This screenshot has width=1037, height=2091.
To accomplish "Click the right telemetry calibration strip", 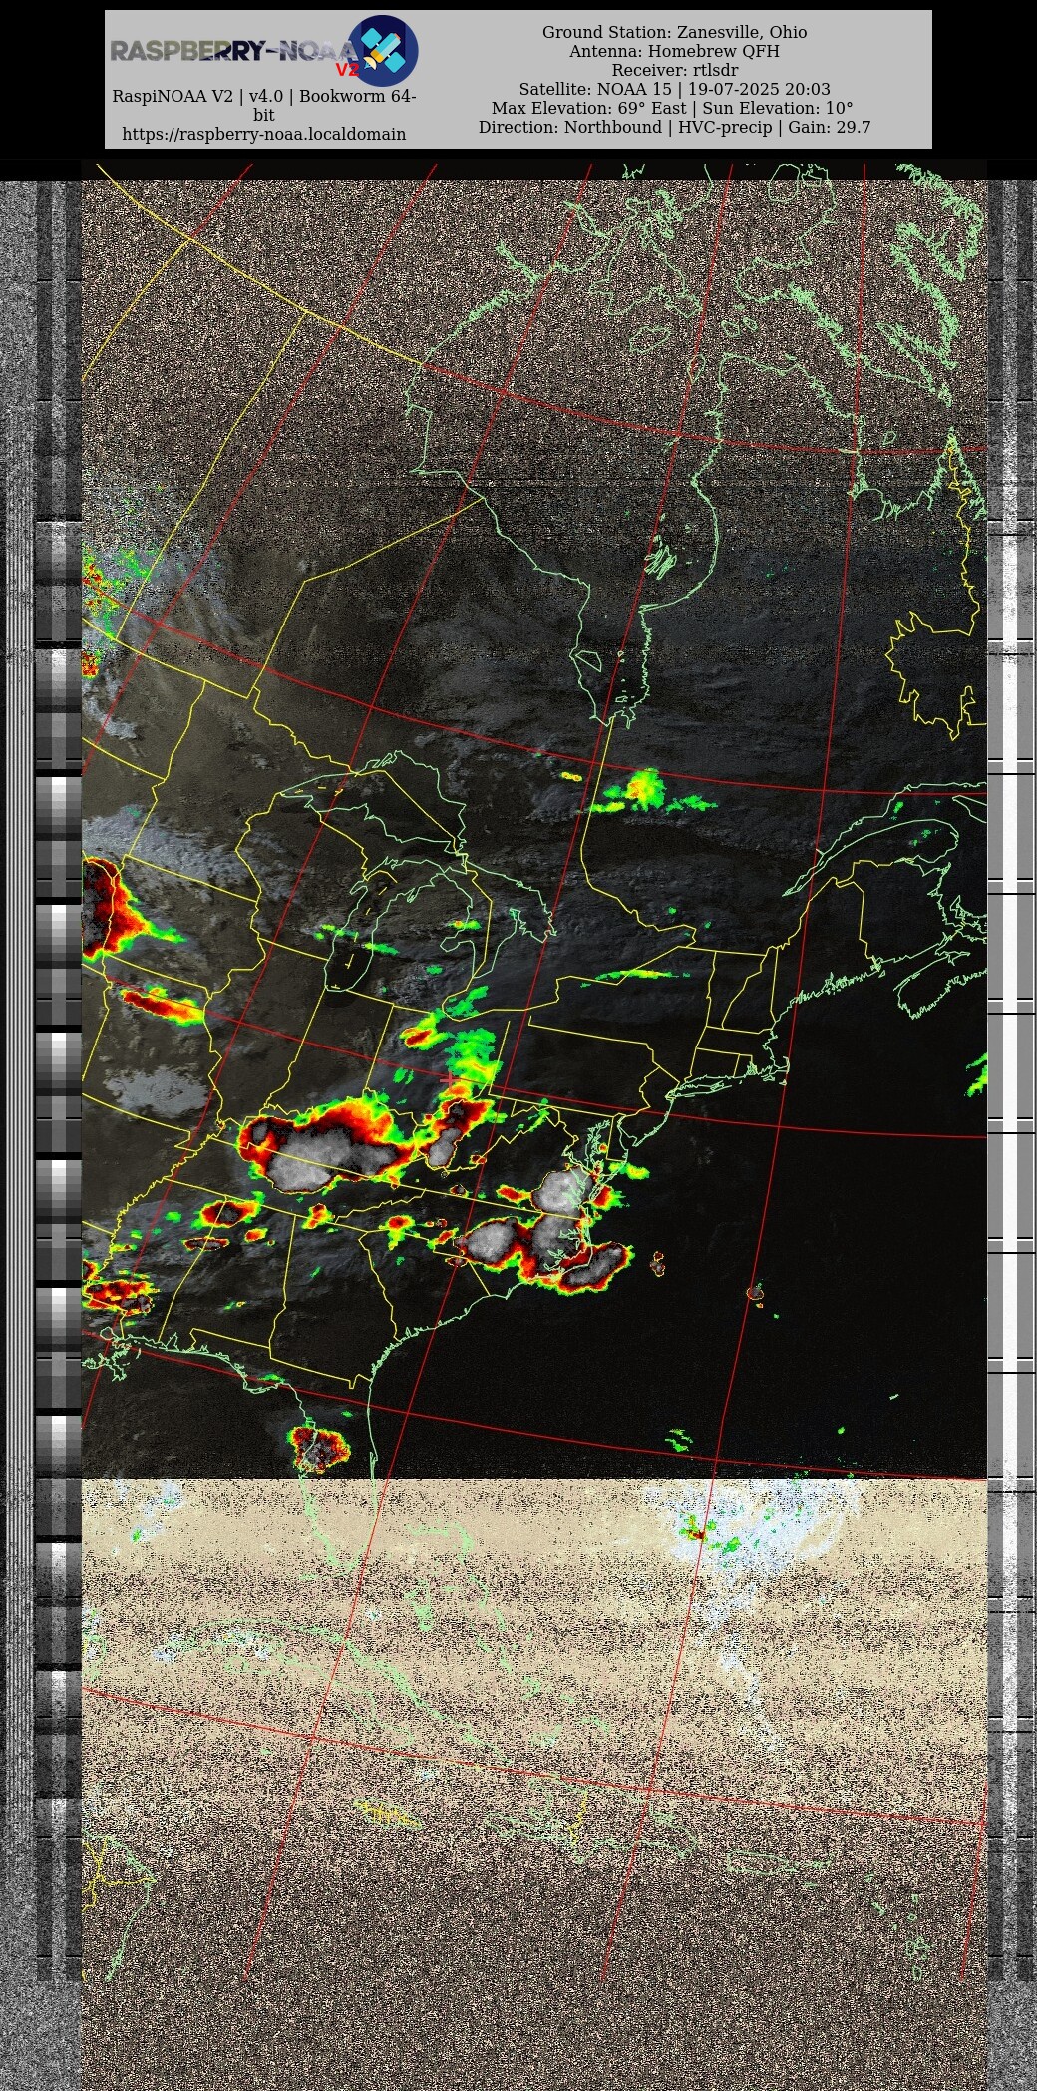I will tap(1011, 998).
